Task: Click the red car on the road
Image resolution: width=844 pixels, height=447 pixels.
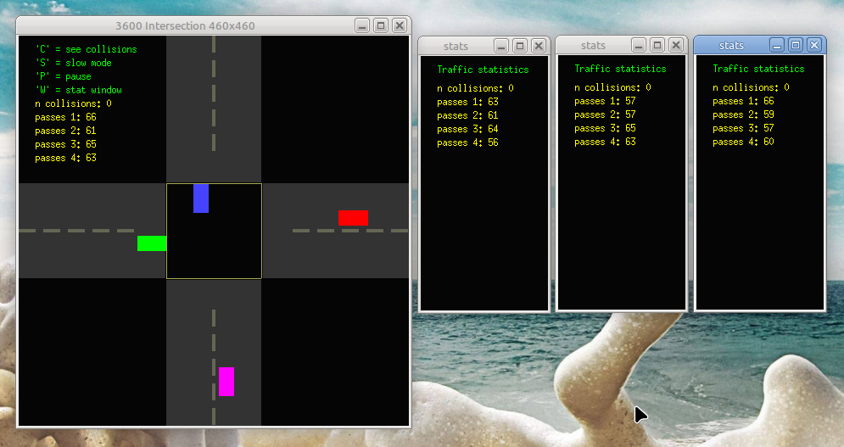Action: [x=353, y=218]
